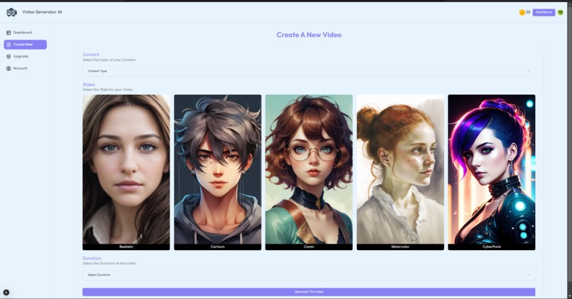Click the Create New file icon in sidebar
The image size is (572, 299).
(x=9, y=45)
